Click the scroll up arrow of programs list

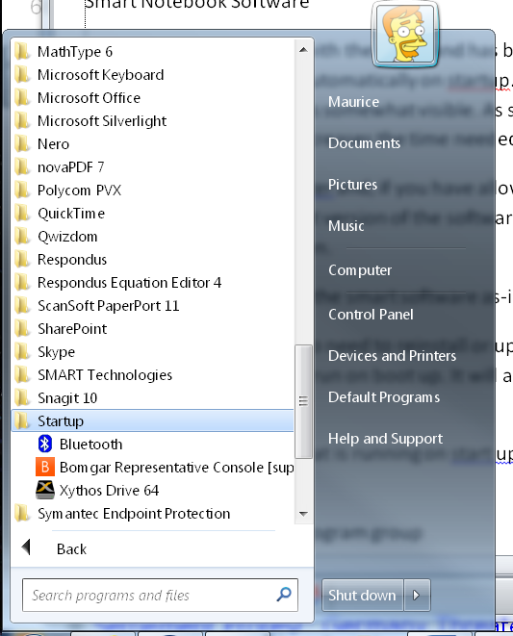(x=303, y=50)
